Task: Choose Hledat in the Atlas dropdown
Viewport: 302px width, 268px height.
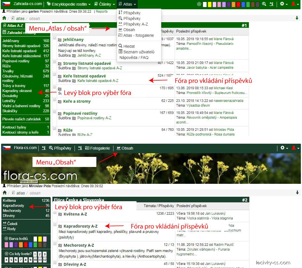Action: tap(129, 46)
